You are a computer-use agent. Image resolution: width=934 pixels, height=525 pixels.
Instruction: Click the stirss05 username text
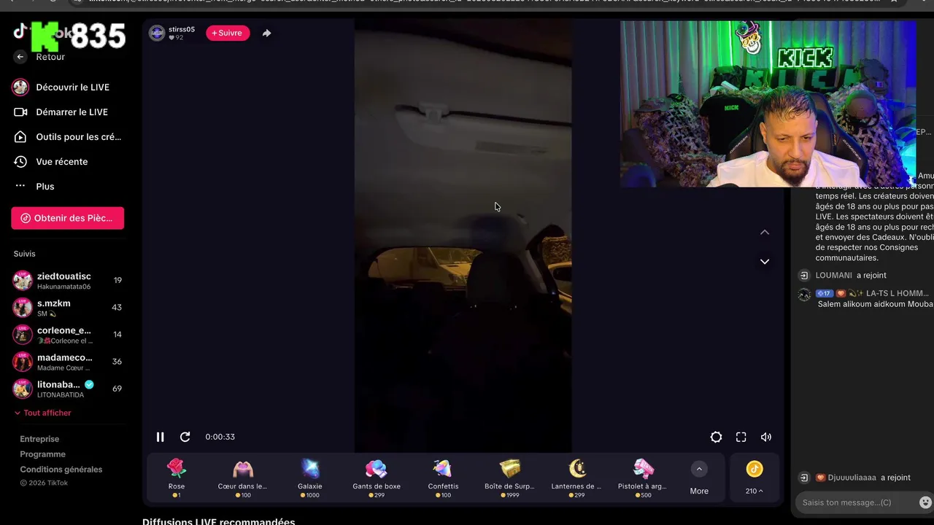[182, 29]
